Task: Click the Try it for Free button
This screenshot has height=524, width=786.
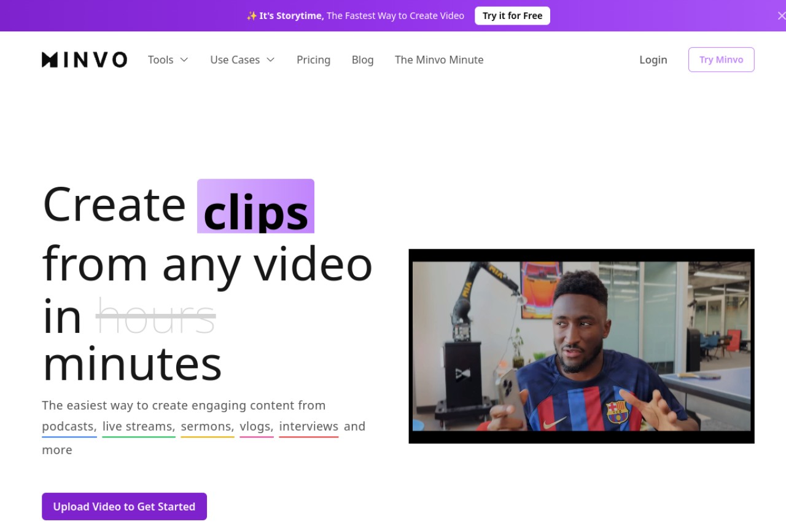Action: (512, 16)
